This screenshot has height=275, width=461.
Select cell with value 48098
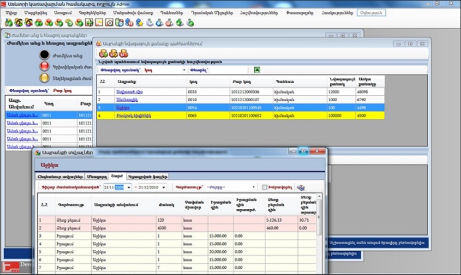coord(370,92)
